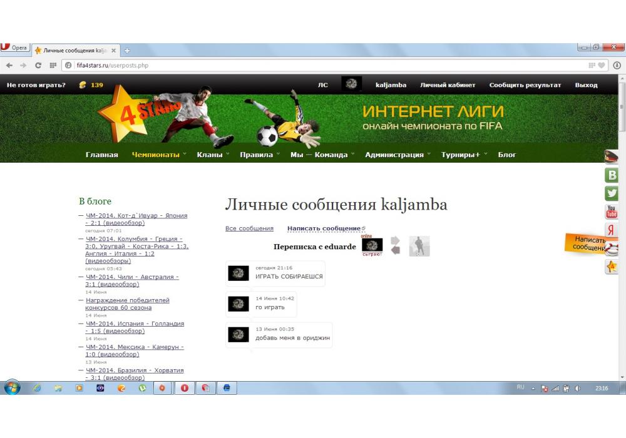This screenshot has height=438, width=626.
Task: Go to the Блог menu item
Action: 506,155
